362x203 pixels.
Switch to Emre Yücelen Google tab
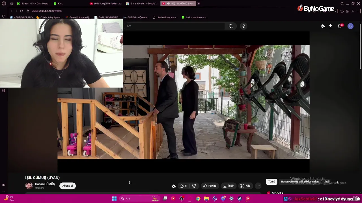click(x=141, y=3)
